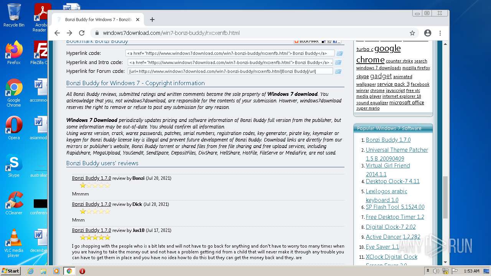This screenshot has width=491, height=276.
Task: Select the Hyperlink for Forum code field
Action: [230, 71]
